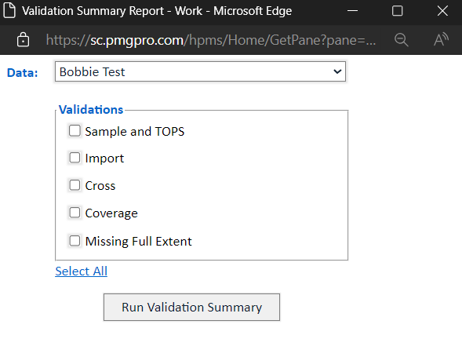Enable the Sample and TOPS checkbox
Image resolution: width=462 pixels, height=357 pixels.
click(x=75, y=130)
